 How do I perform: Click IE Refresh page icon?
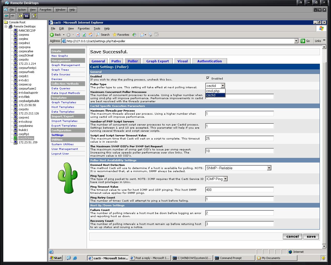coord(84,35)
